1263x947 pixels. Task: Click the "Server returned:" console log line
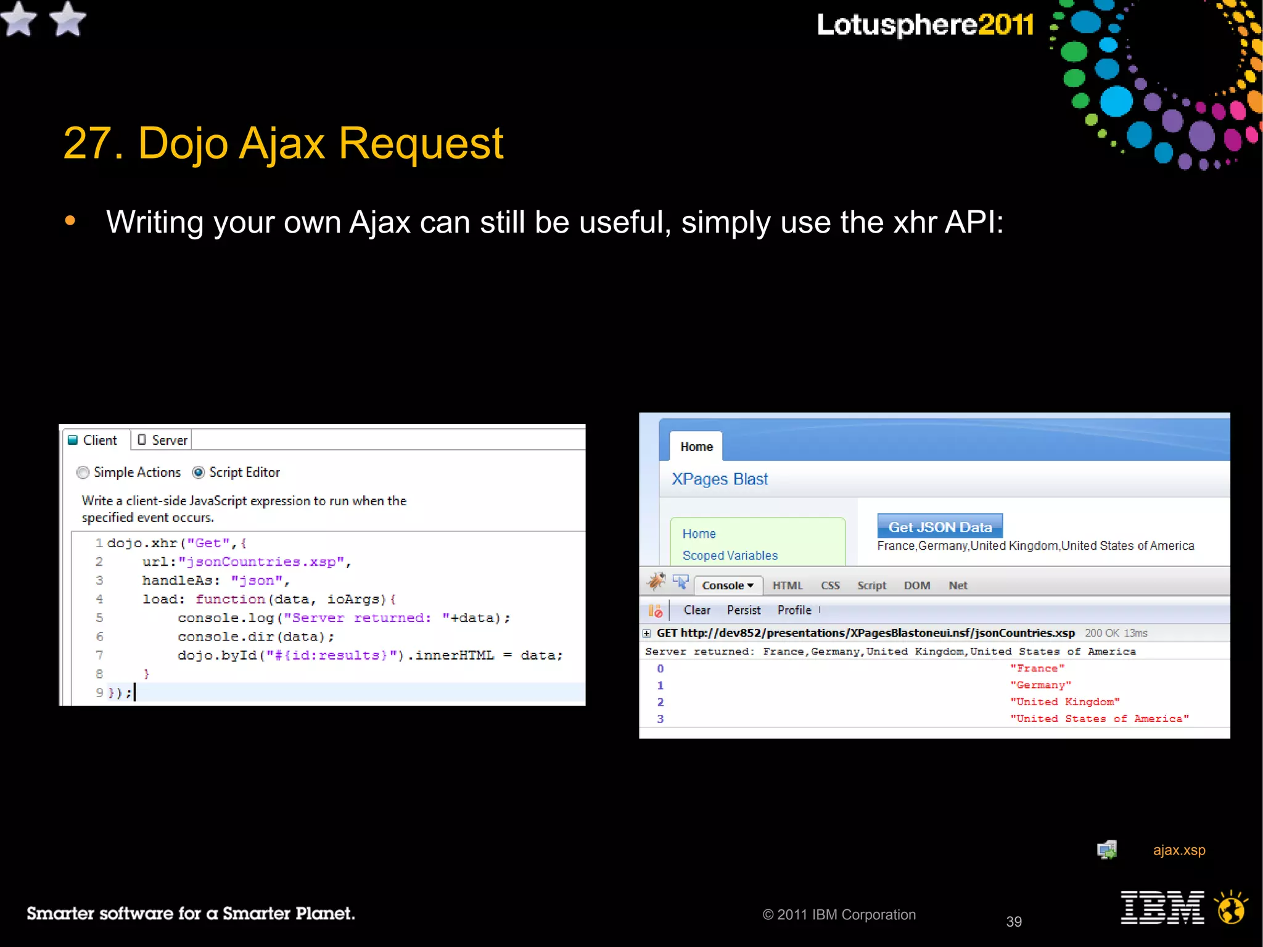890,651
